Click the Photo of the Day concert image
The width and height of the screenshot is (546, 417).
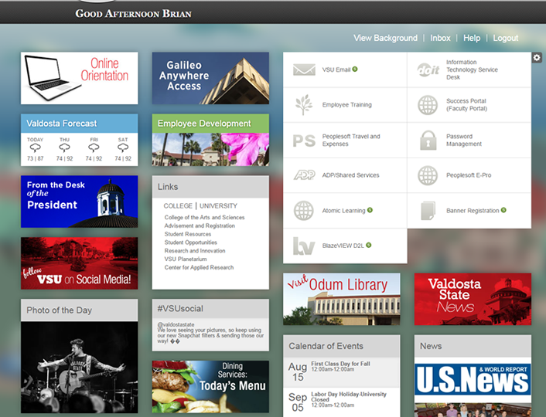click(80, 368)
